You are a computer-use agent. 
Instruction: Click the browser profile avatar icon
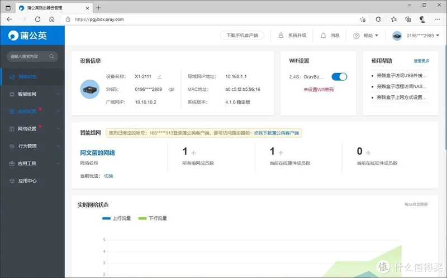(422, 19)
